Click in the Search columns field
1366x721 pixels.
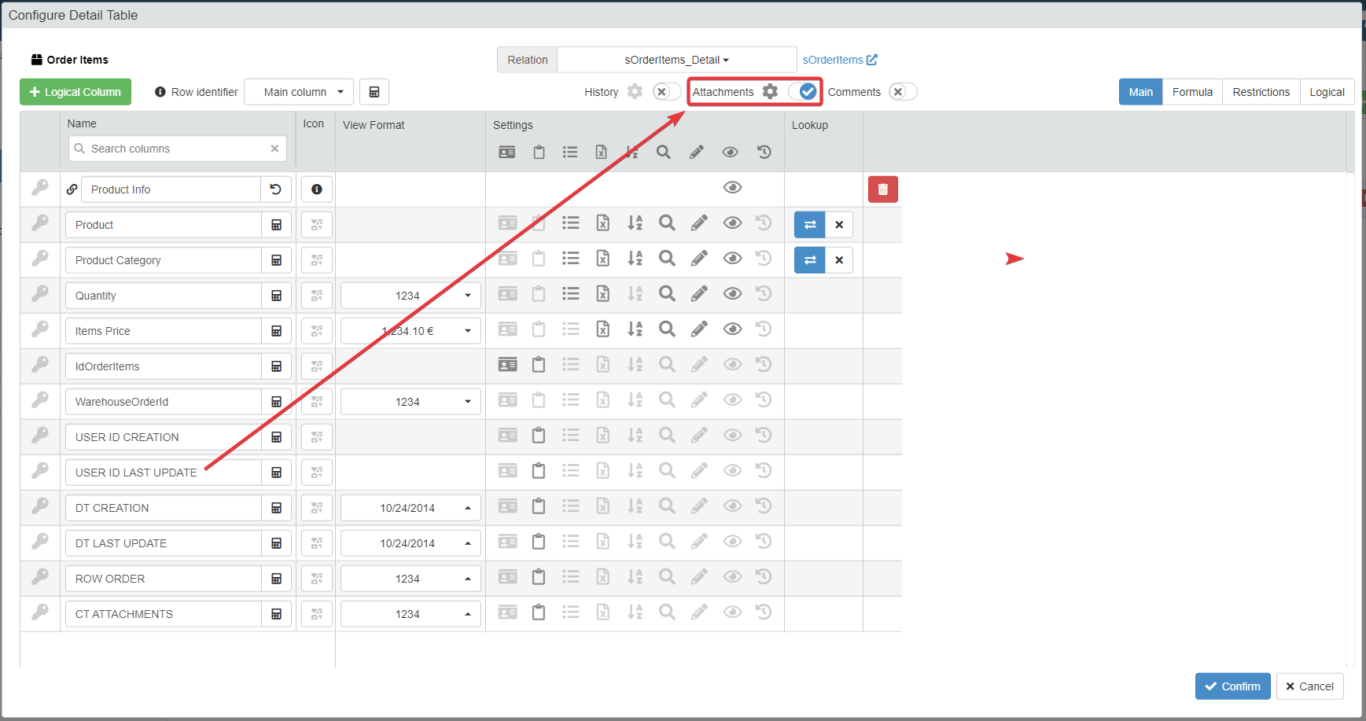click(178, 149)
